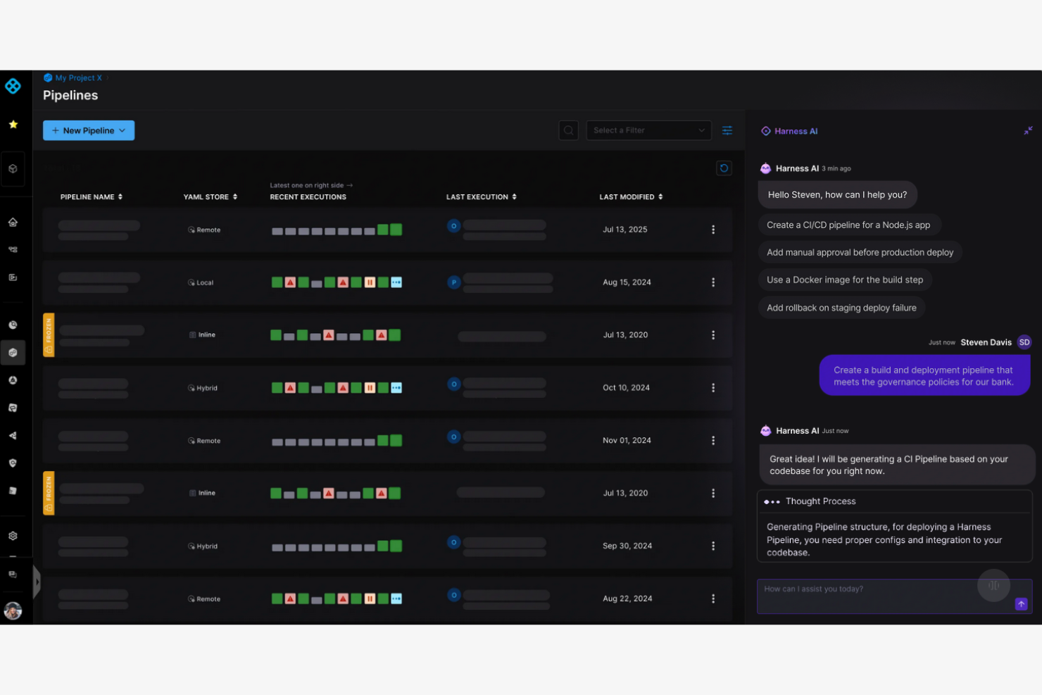The image size is (1042, 695).
Task: Activate voice input in the AI chat
Action: click(993, 585)
